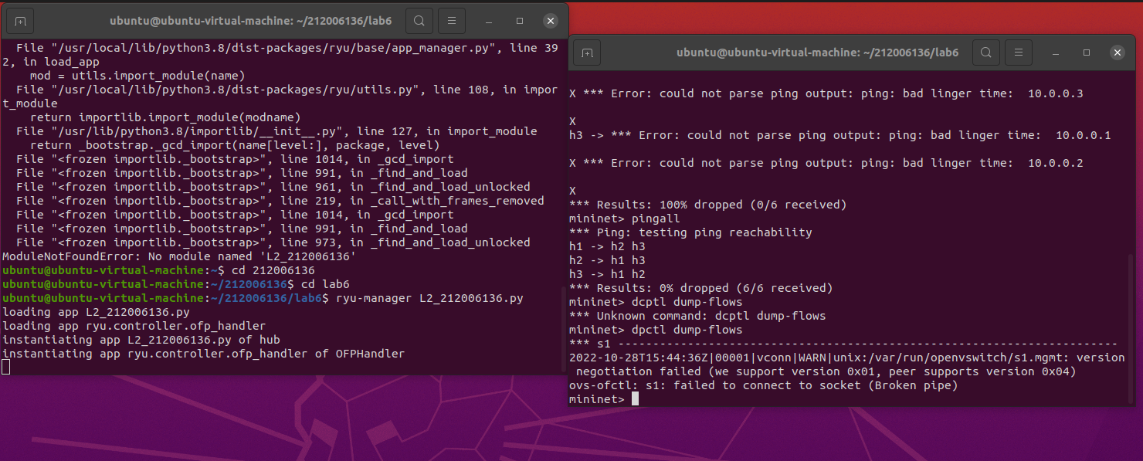Open a new tab in the ryu-manager terminal
The width and height of the screenshot is (1143, 461).
(20, 21)
